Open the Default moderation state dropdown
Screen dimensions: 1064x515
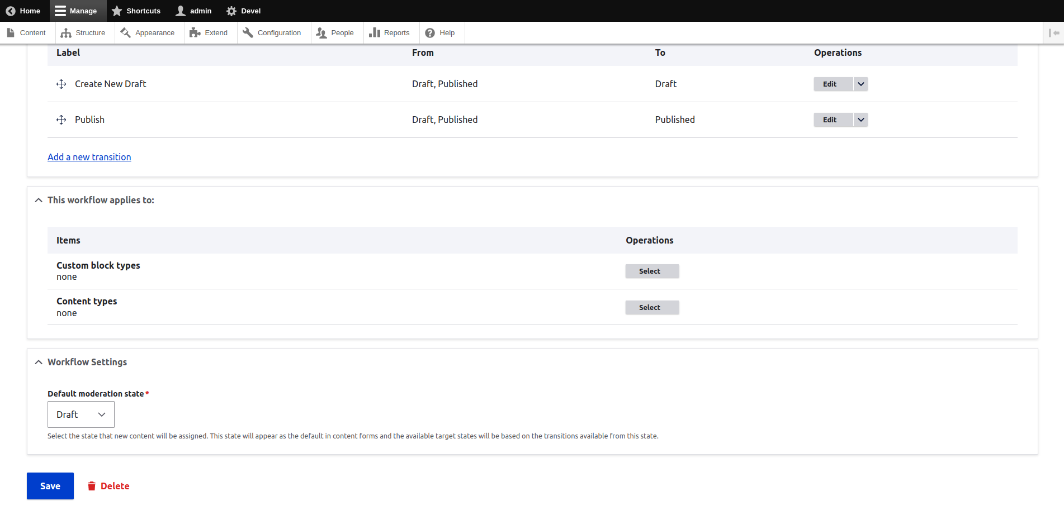[81, 414]
